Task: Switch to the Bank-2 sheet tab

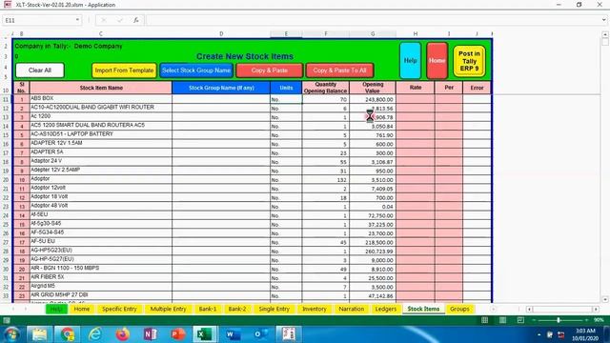Action: click(x=237, y=309)
